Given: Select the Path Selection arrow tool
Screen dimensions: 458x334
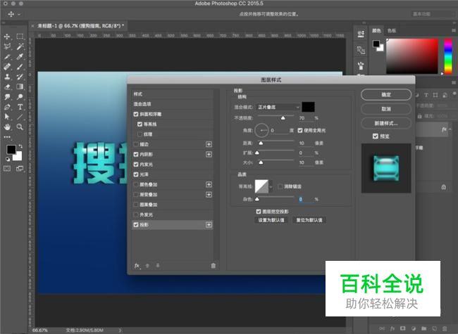Looking at the screenshot, I should [7, 117].
